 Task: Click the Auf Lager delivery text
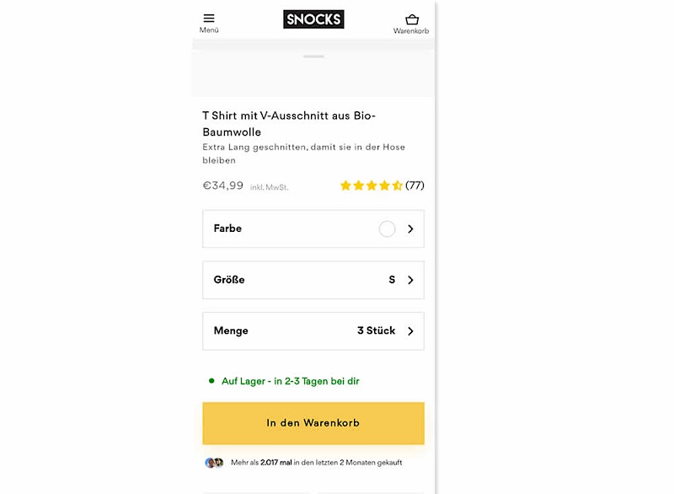[x=290, y=381]
